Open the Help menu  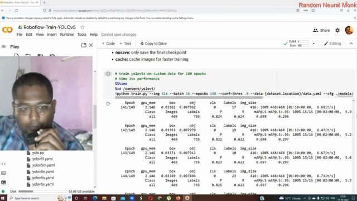93,35
